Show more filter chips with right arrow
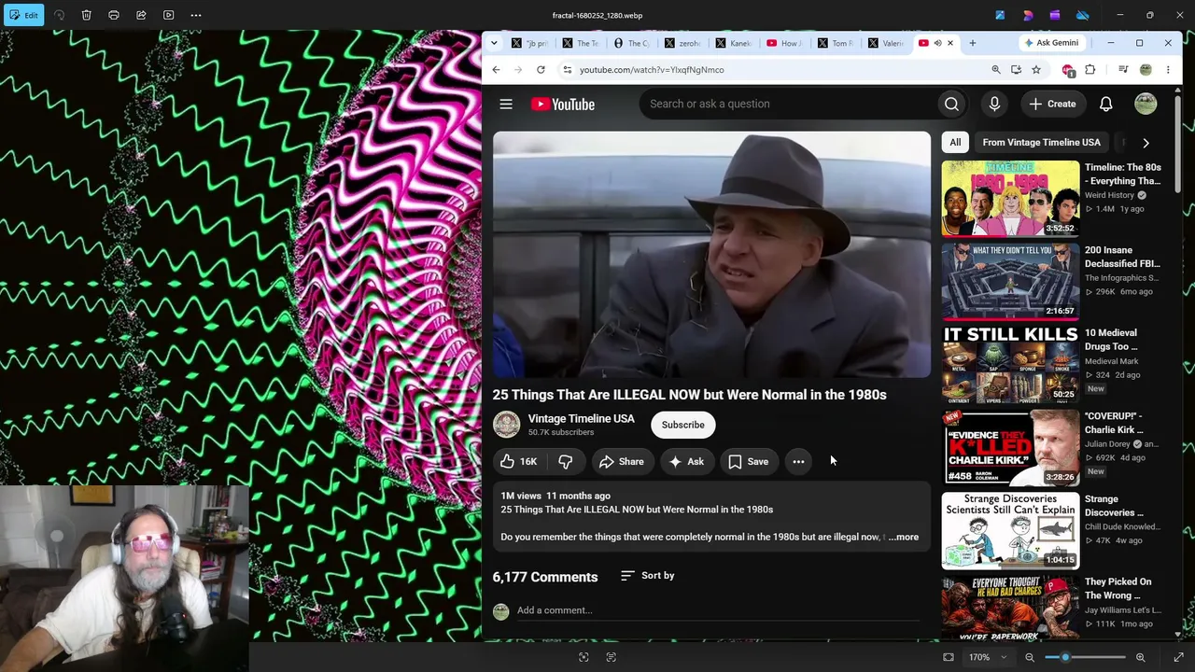 click(1146, 143)
